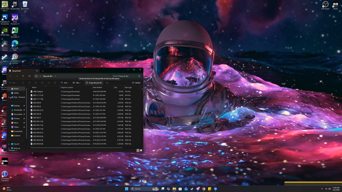Click the horizontal scrollbar of the file list
The image size is (342, 192).
[77, 148]
